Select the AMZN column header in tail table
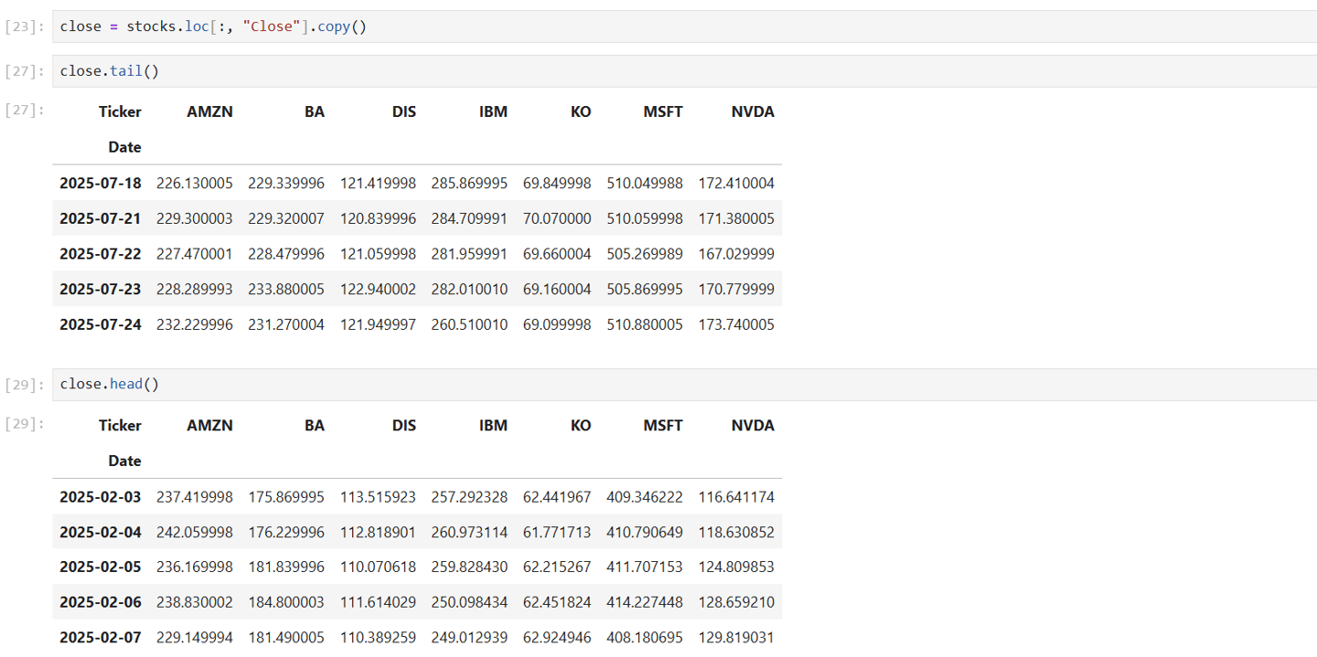Screen dimensions: 1317x657 (x=209, y=111)
